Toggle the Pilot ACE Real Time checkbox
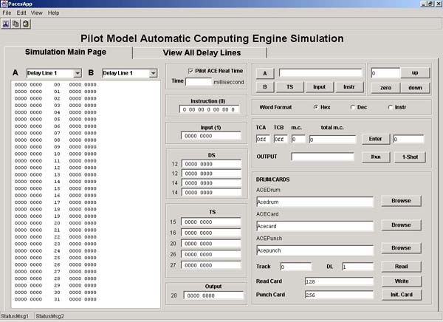443x322 pixels. 190,71
